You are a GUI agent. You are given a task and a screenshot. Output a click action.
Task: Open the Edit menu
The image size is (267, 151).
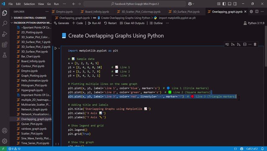click(18, 4)
